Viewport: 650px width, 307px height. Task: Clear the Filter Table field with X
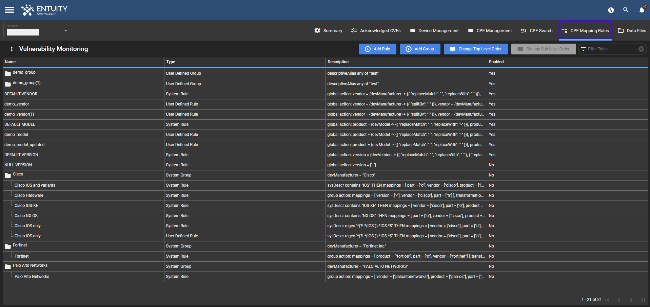click(x=641, y=49)
